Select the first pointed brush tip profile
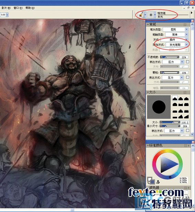The width and height of the screenshot is (195, 212). click(x=175, y=98)
